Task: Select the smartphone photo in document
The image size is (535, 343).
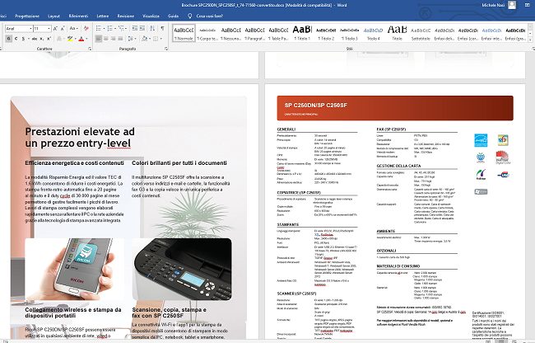Action: 74,269
